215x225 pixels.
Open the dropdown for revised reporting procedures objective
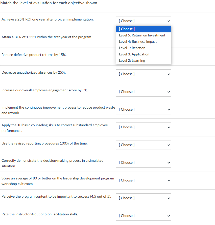coord(143,145)
